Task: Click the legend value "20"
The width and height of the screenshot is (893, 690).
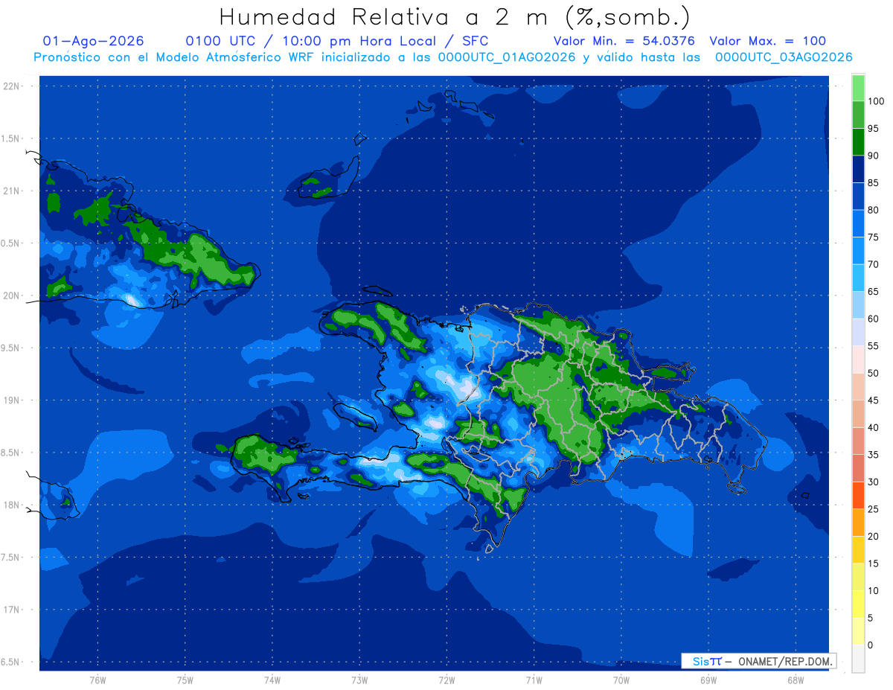Action: [873, 536]
